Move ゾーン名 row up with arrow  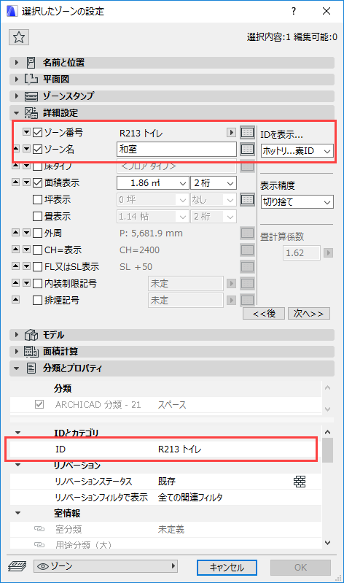(15, 149)
